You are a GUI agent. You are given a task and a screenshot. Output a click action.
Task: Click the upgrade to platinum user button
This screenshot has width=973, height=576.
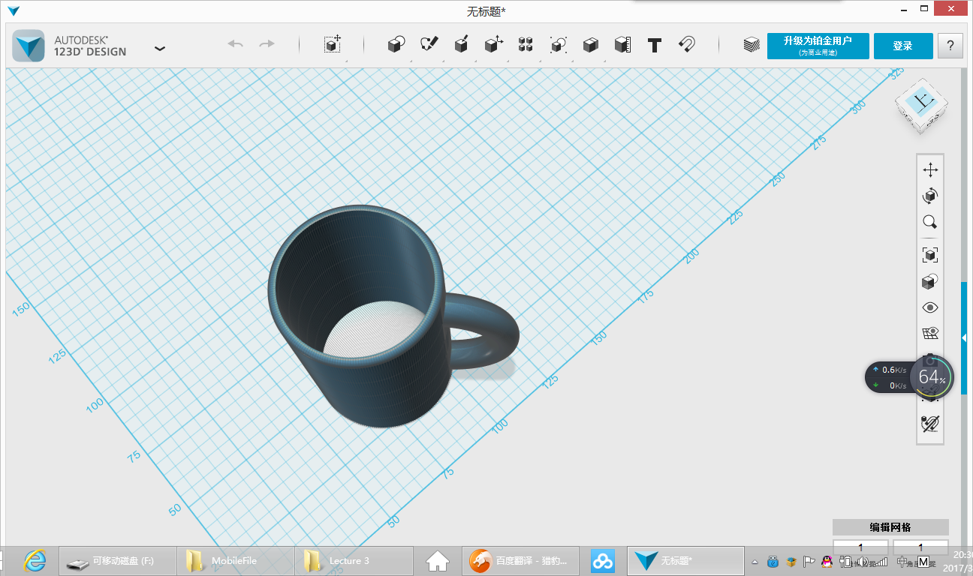tap(818, 46)
